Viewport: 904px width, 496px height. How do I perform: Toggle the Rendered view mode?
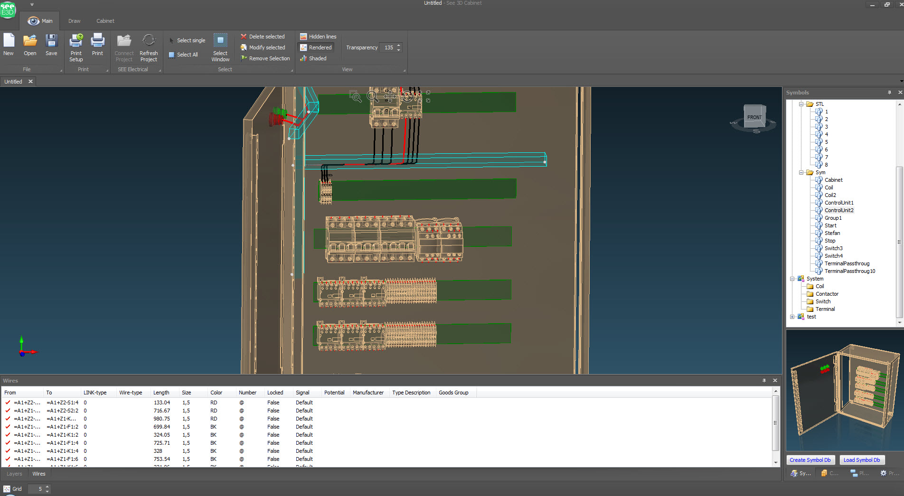(x=316, y=47)
